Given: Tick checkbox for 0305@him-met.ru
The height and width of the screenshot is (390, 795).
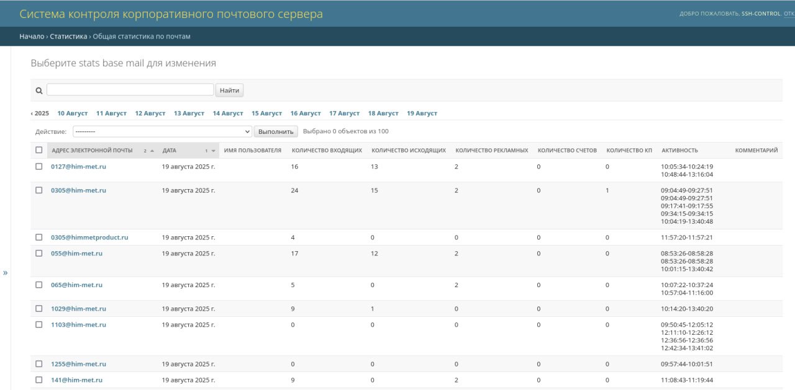Looking at the screenshot, I should click(x=39, y=190).
